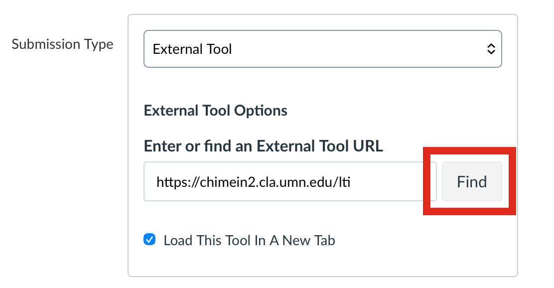Click the Load This Tool label text
This screenshot has height=288, width=554.
(249, 240)
